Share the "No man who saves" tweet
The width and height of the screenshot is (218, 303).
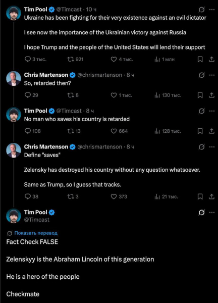211,131
